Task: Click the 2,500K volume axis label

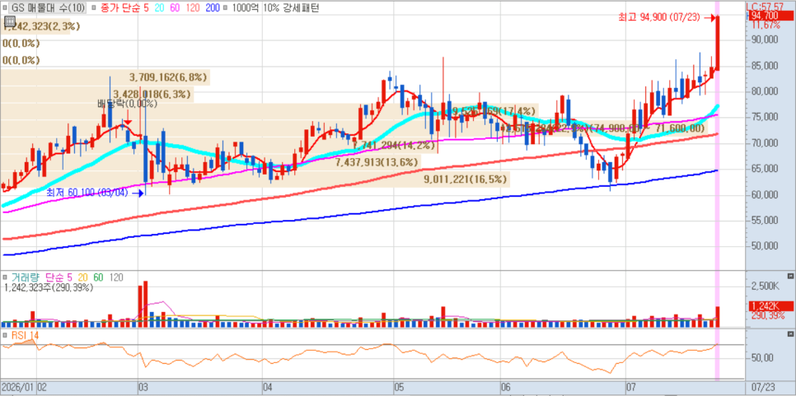Action: tap(764, 287)
